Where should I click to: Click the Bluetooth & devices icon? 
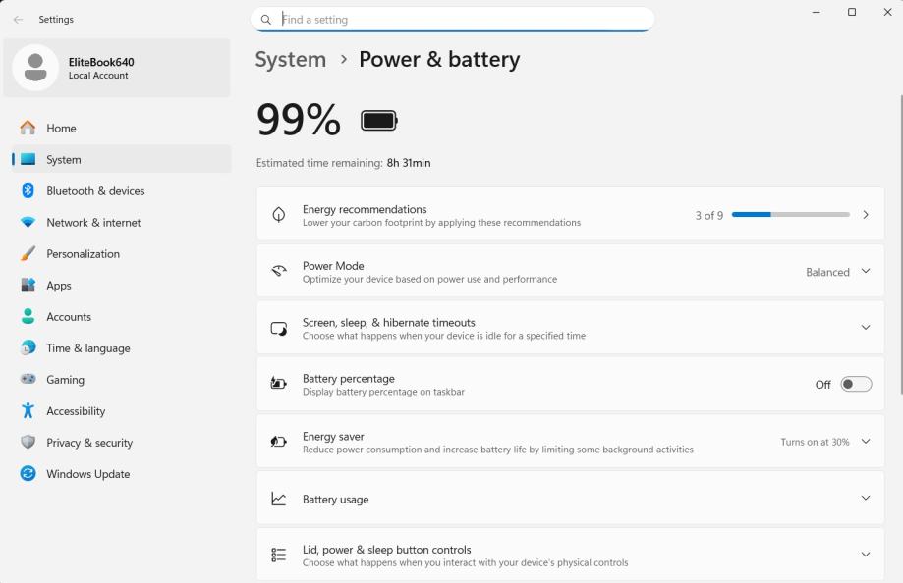[x=28, y=191]
